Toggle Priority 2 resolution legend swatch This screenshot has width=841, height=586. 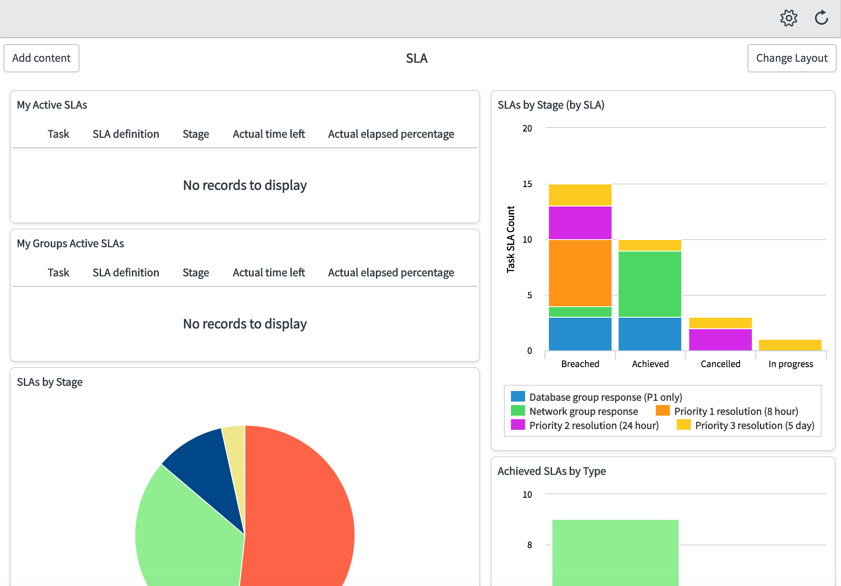pyautogui.click(x=518, y=425)
